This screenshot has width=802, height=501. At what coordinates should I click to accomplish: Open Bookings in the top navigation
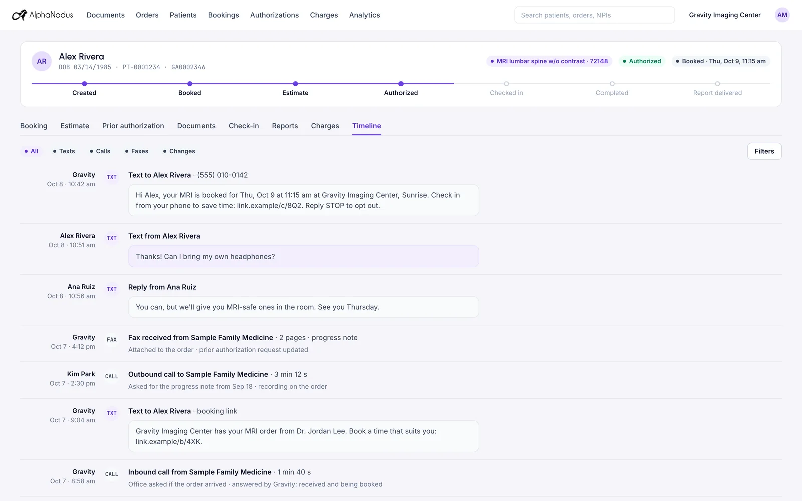click(224, 15)
